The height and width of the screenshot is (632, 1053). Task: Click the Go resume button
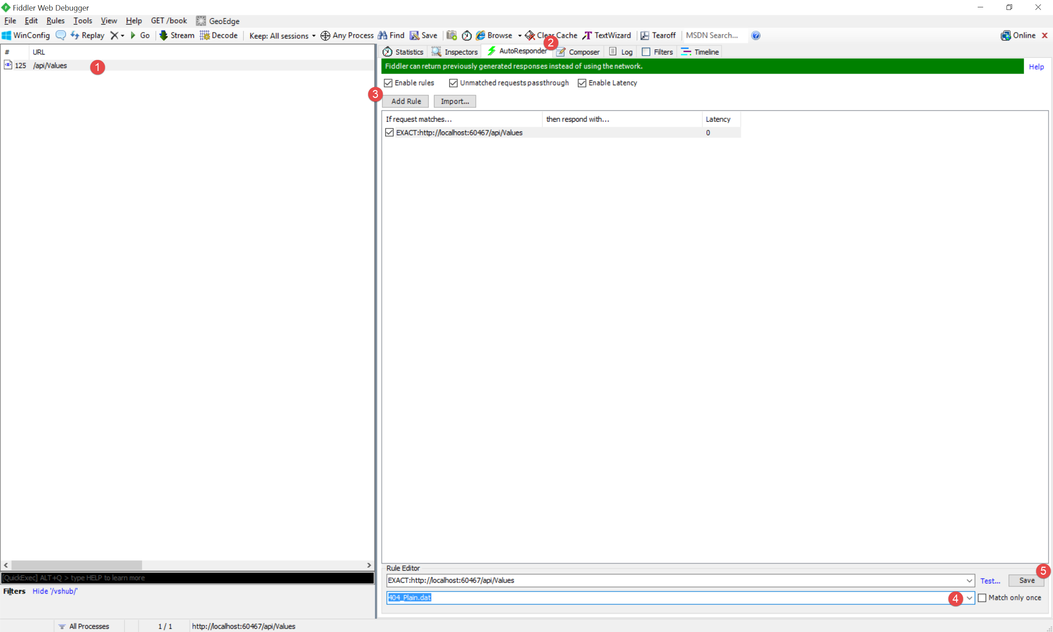coord(140,35)
